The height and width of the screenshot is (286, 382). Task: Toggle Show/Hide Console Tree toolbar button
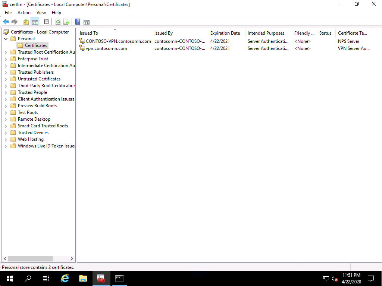pyautogui.click(x=35, y=22)
